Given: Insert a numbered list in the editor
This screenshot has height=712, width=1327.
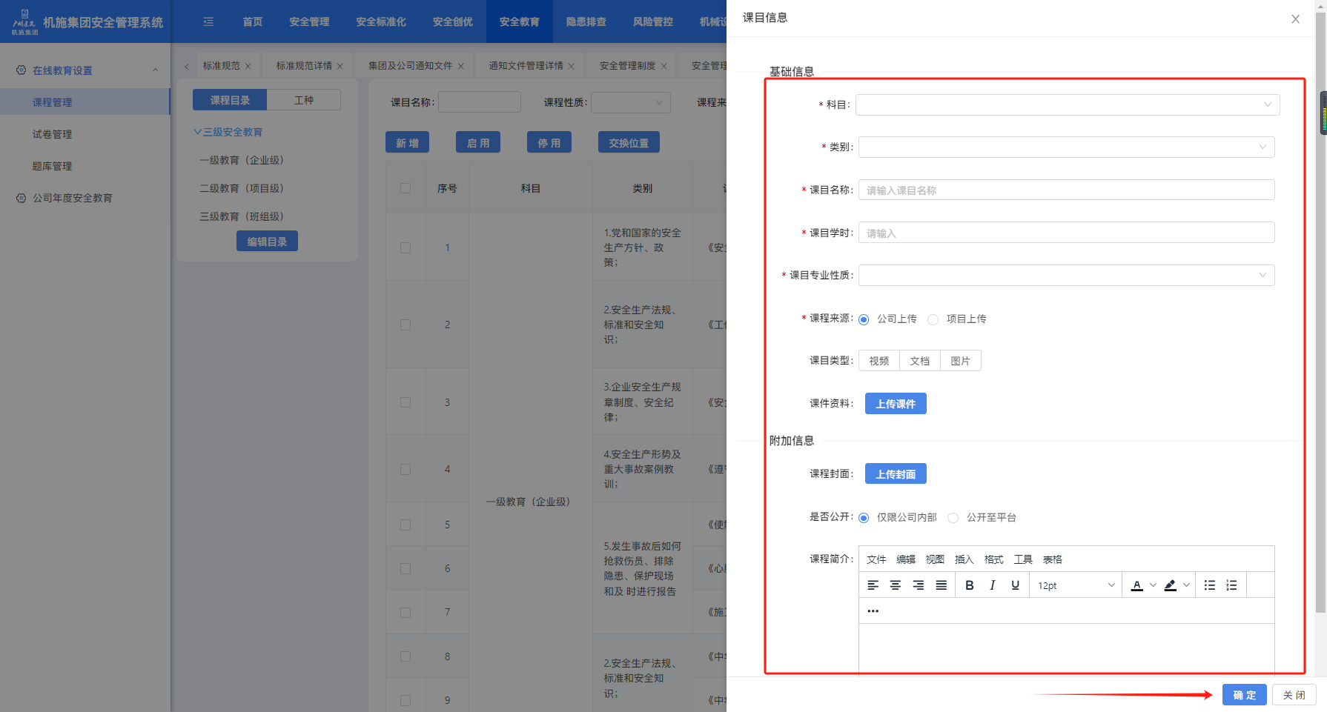Looking at the screenshot, I should [1231, 585].
